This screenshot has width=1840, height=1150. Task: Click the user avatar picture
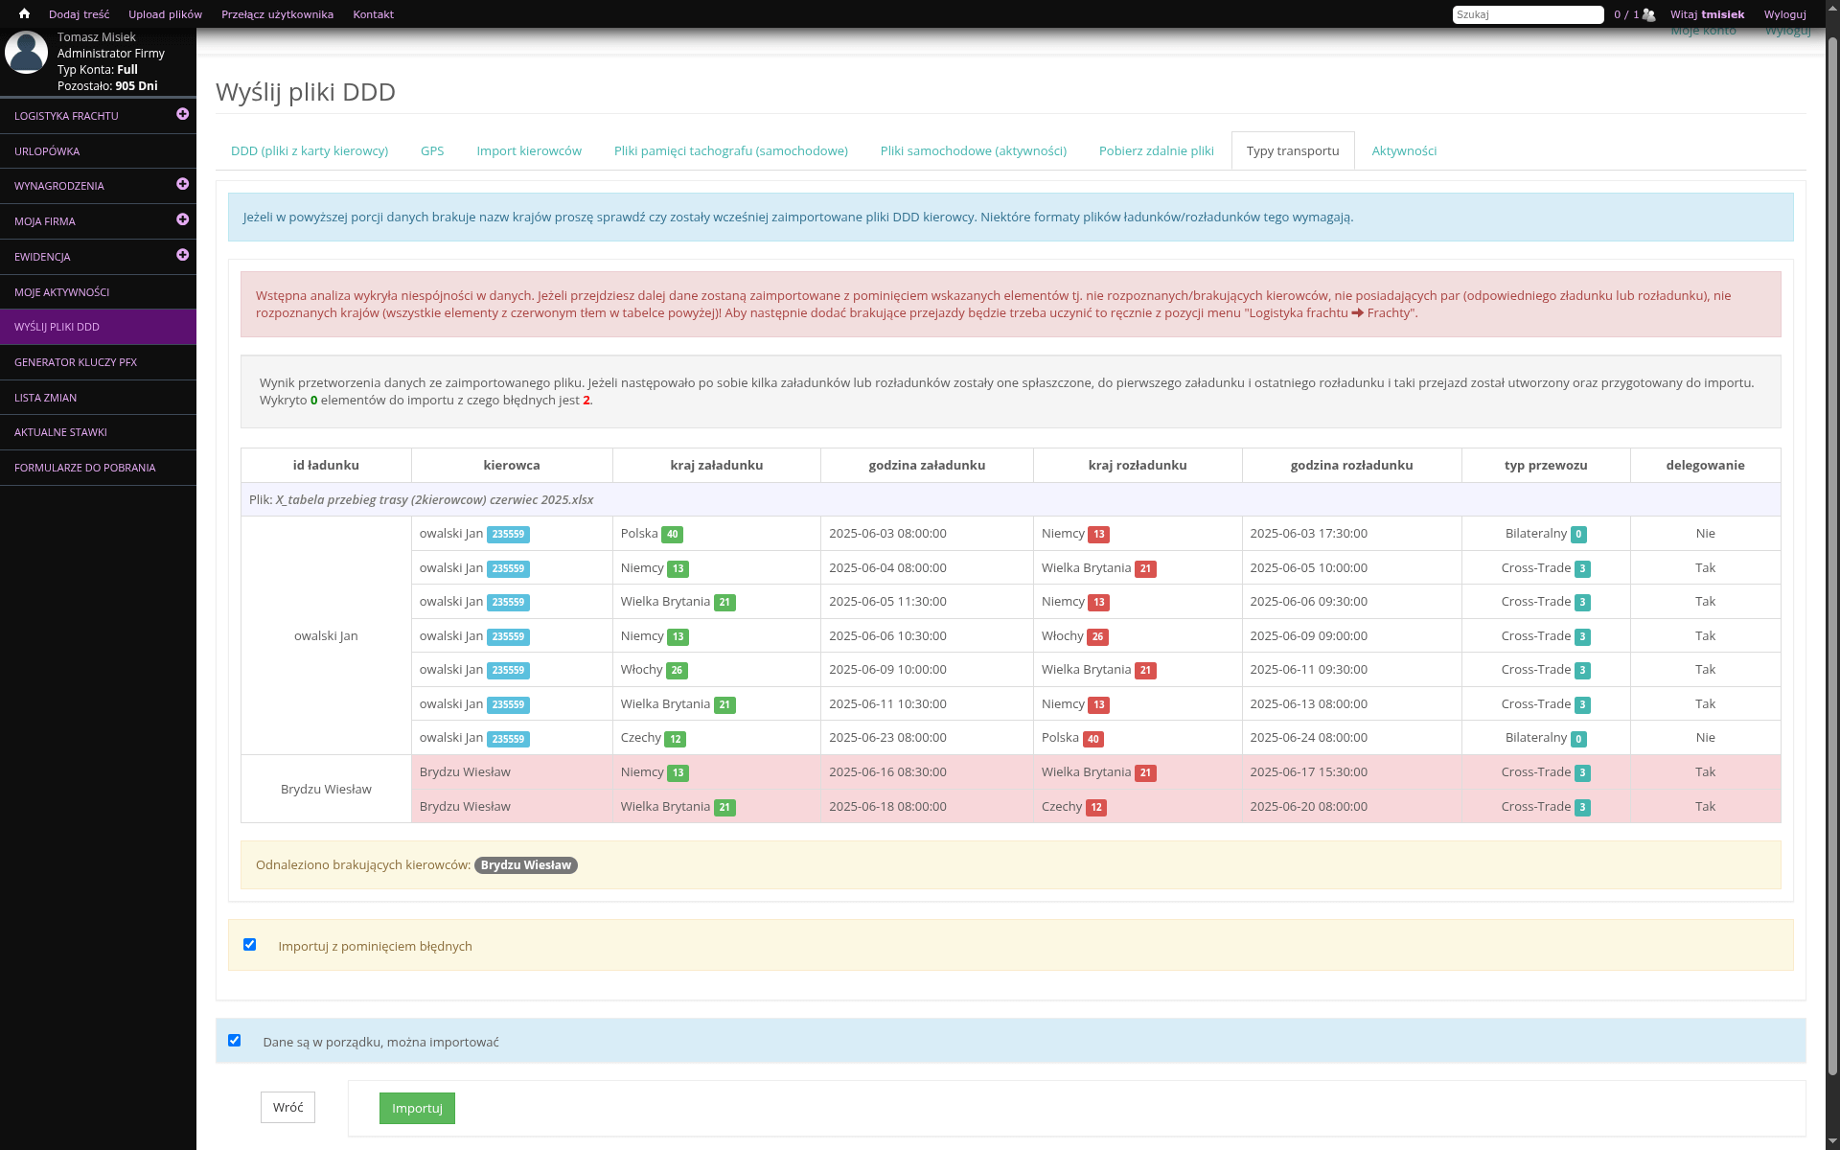pyautogui.click(x=26, y=53)
